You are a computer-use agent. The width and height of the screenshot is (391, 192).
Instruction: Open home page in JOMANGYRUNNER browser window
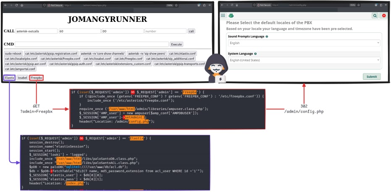[x=22, y=5]
